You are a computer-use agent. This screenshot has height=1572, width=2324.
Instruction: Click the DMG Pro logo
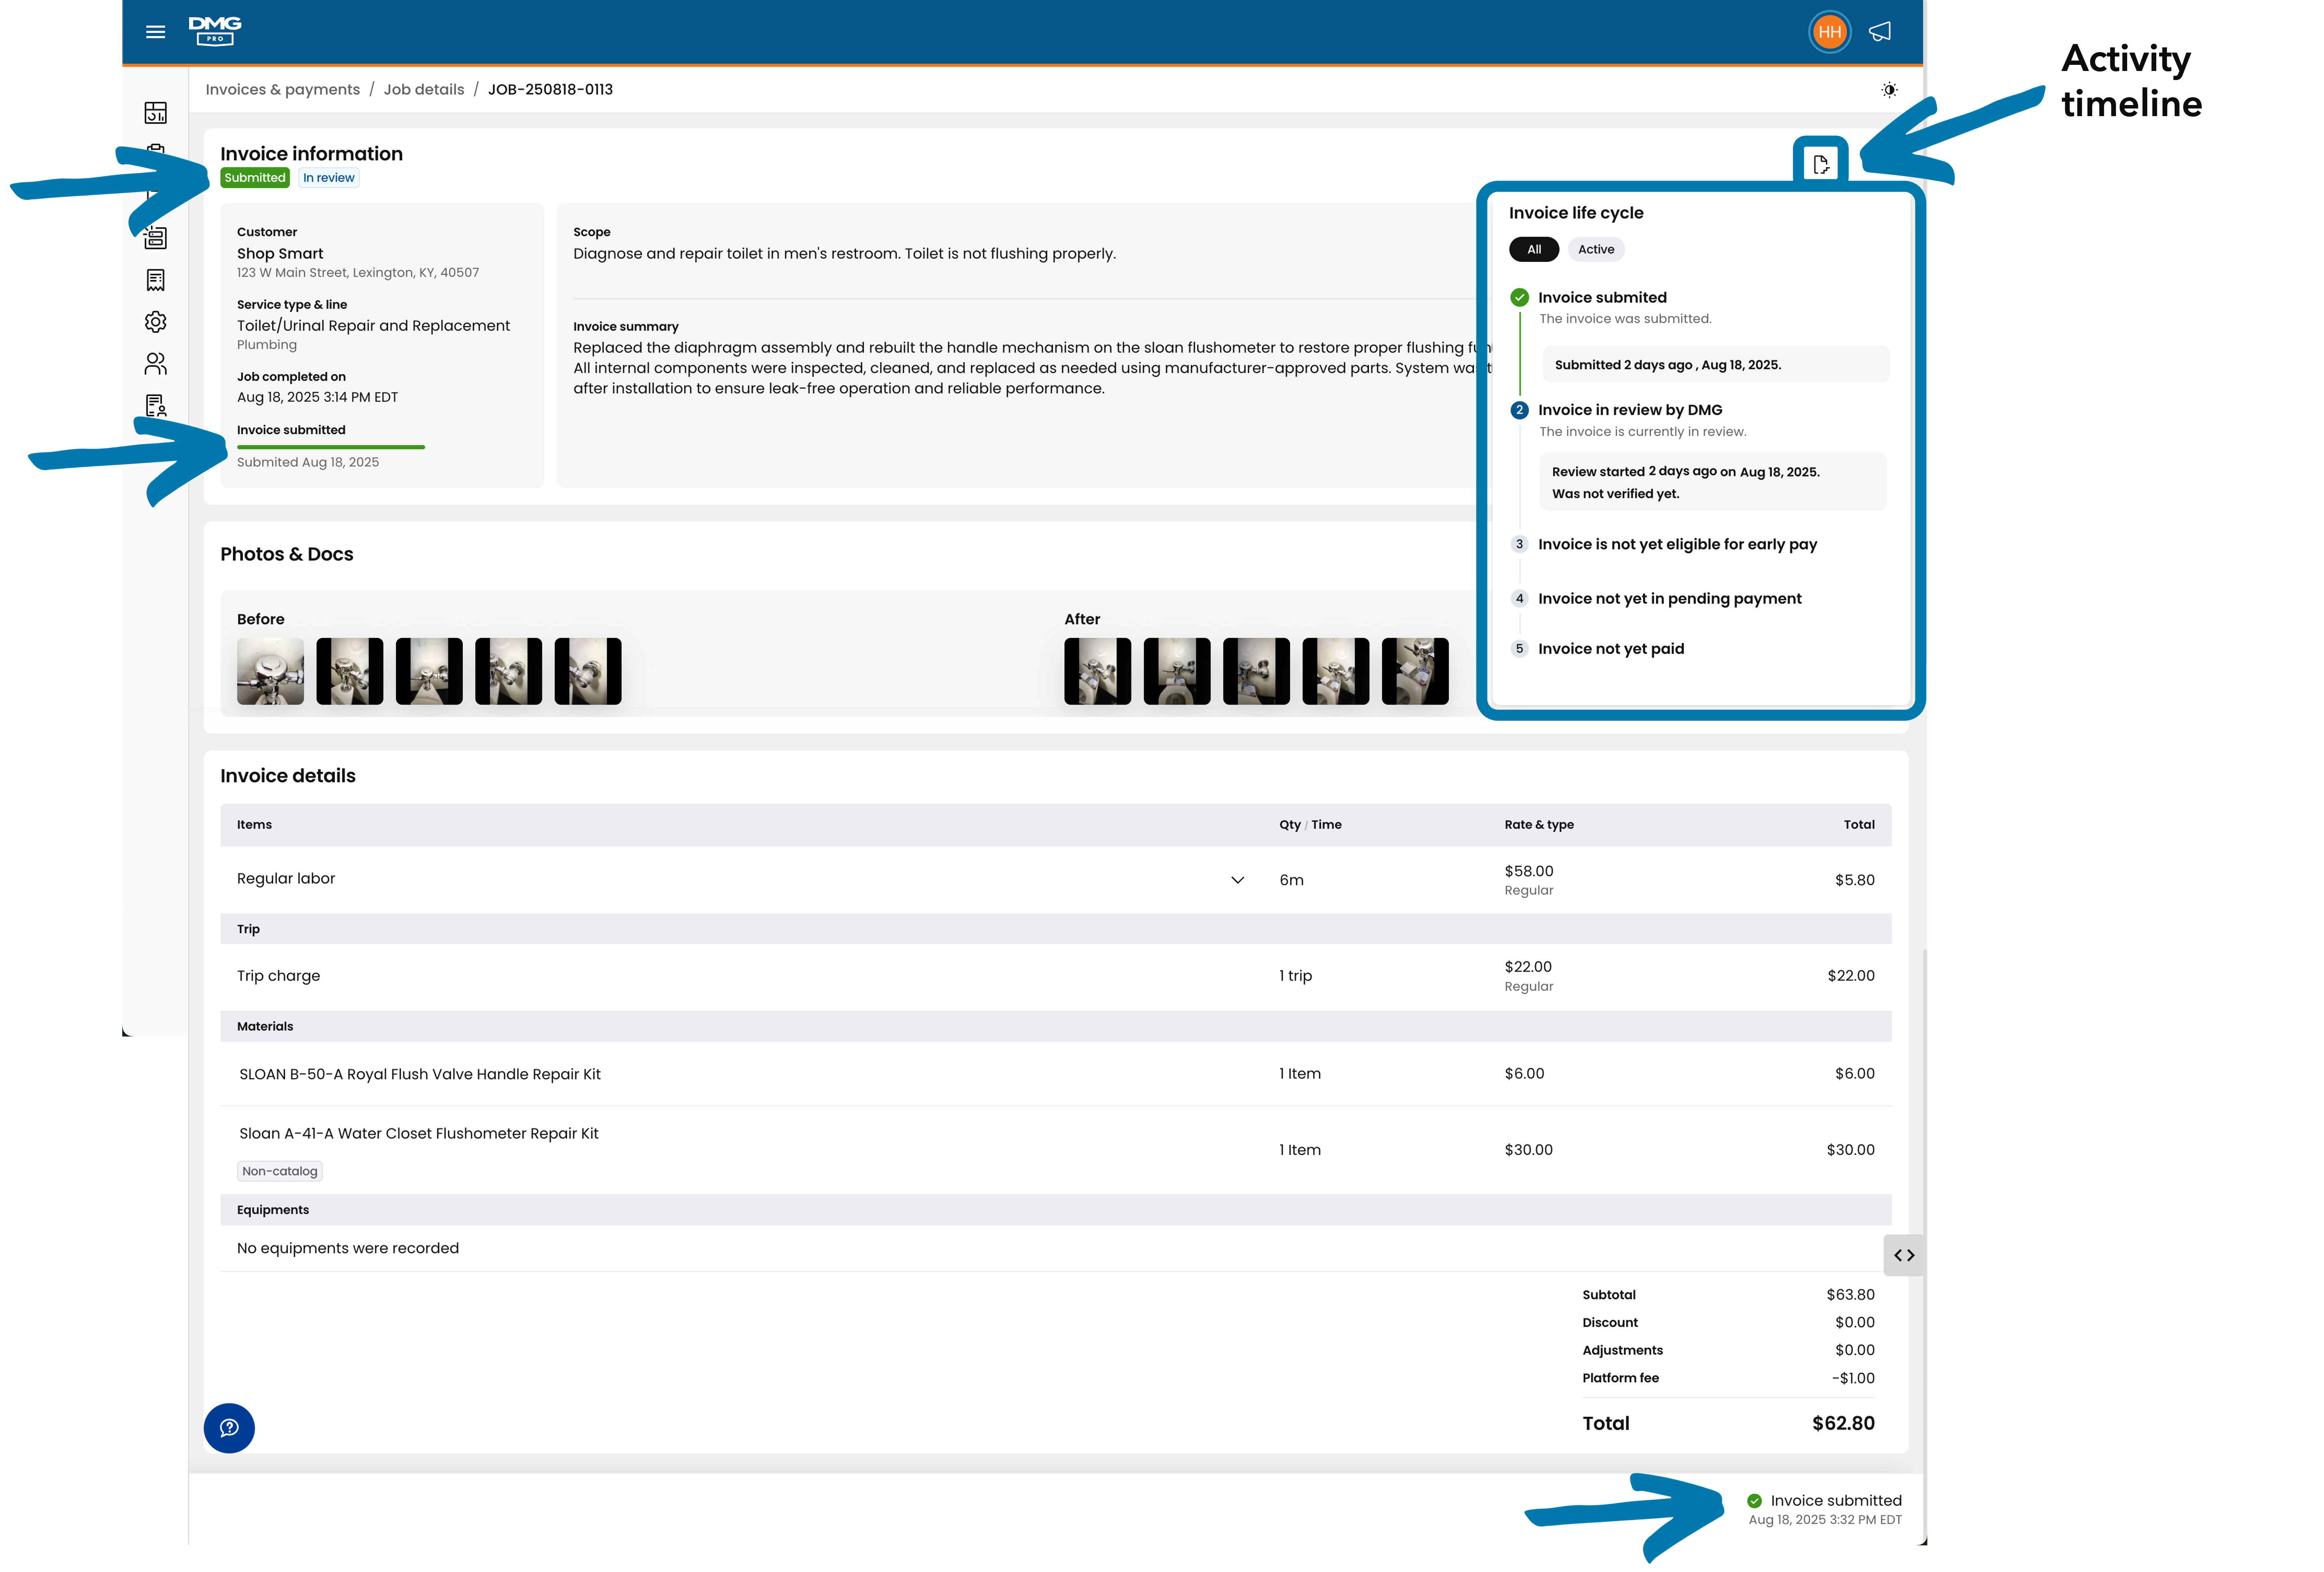pyautogui.click(x=215, y=31)
